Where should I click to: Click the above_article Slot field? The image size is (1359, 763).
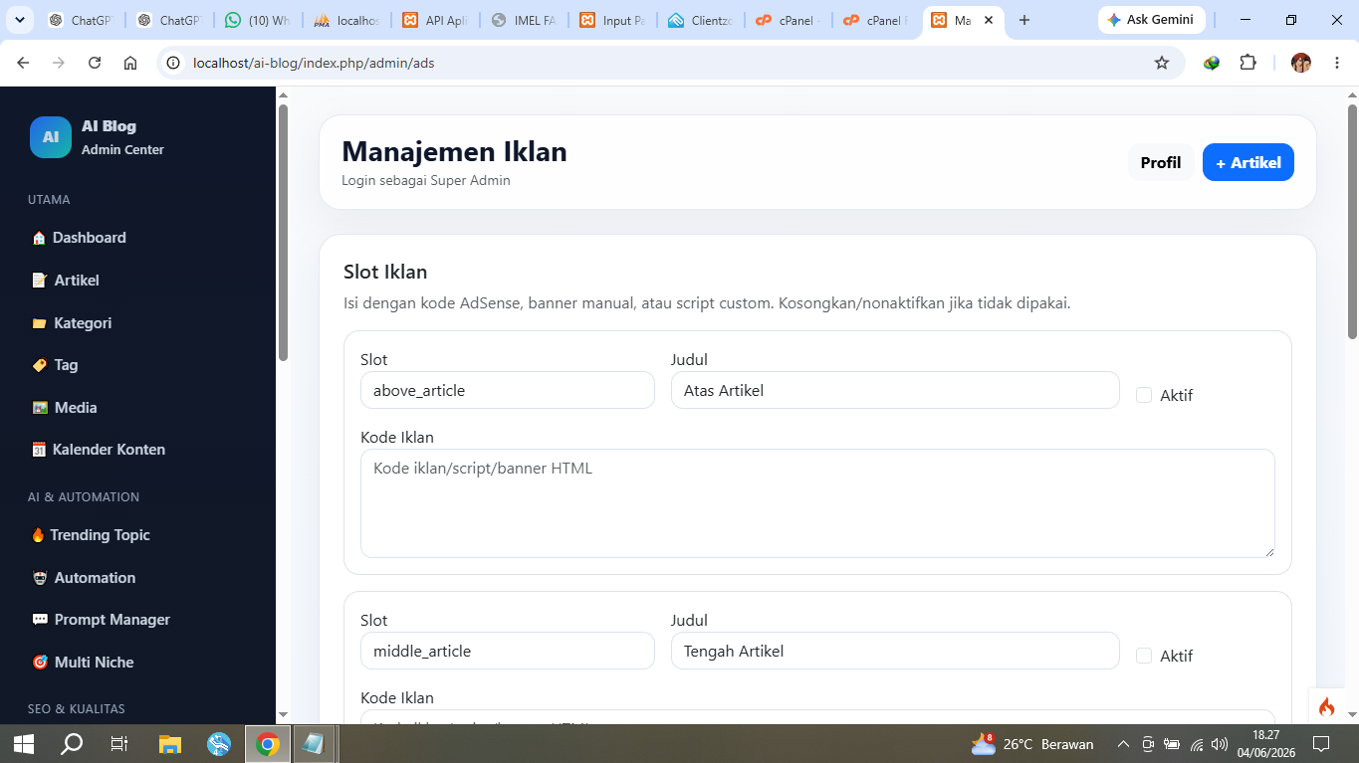click(x=508, y=390)
